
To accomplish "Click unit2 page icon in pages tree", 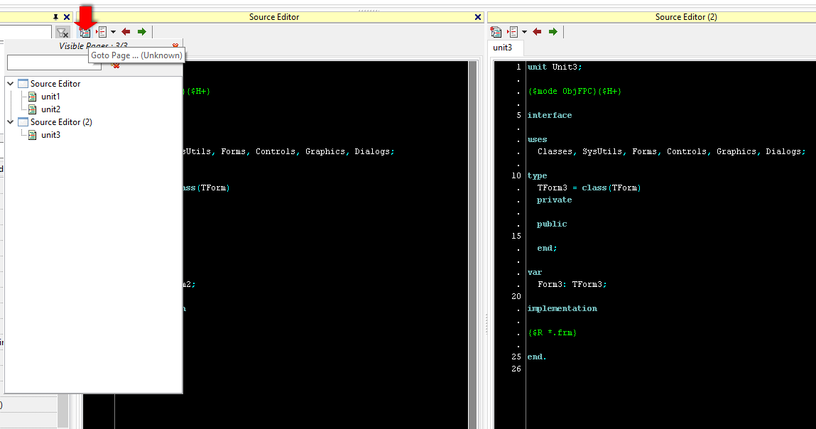I will pos(32,109).
